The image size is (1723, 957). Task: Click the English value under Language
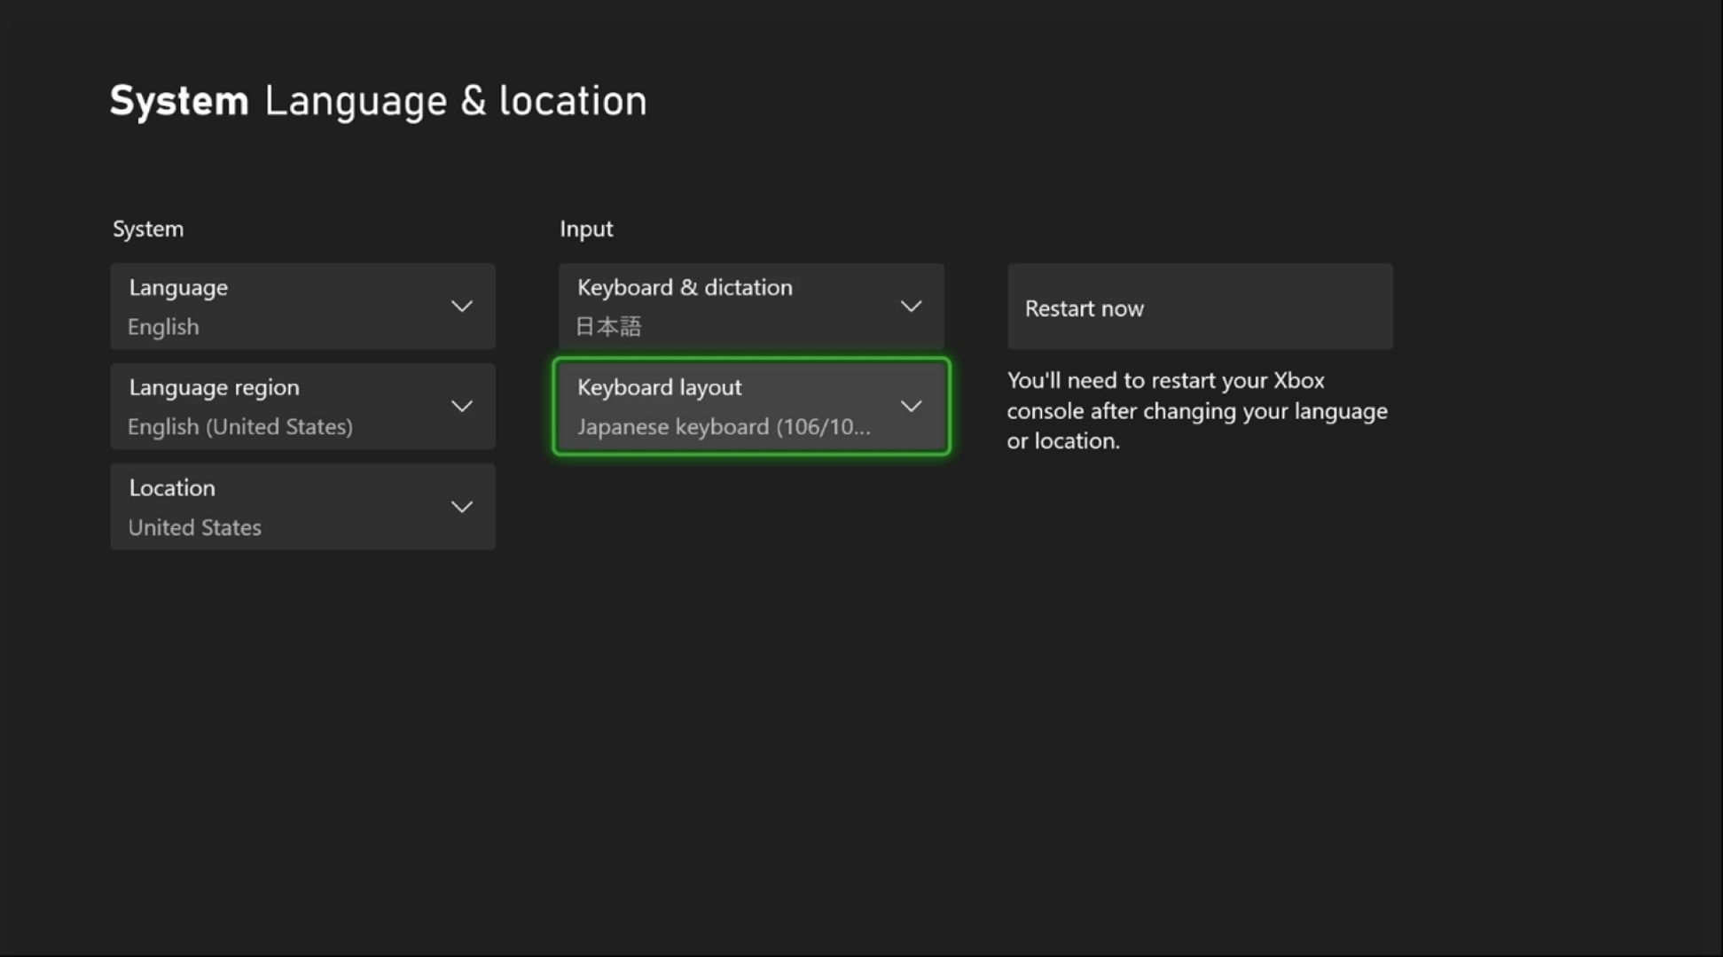(x=163, y=327)
